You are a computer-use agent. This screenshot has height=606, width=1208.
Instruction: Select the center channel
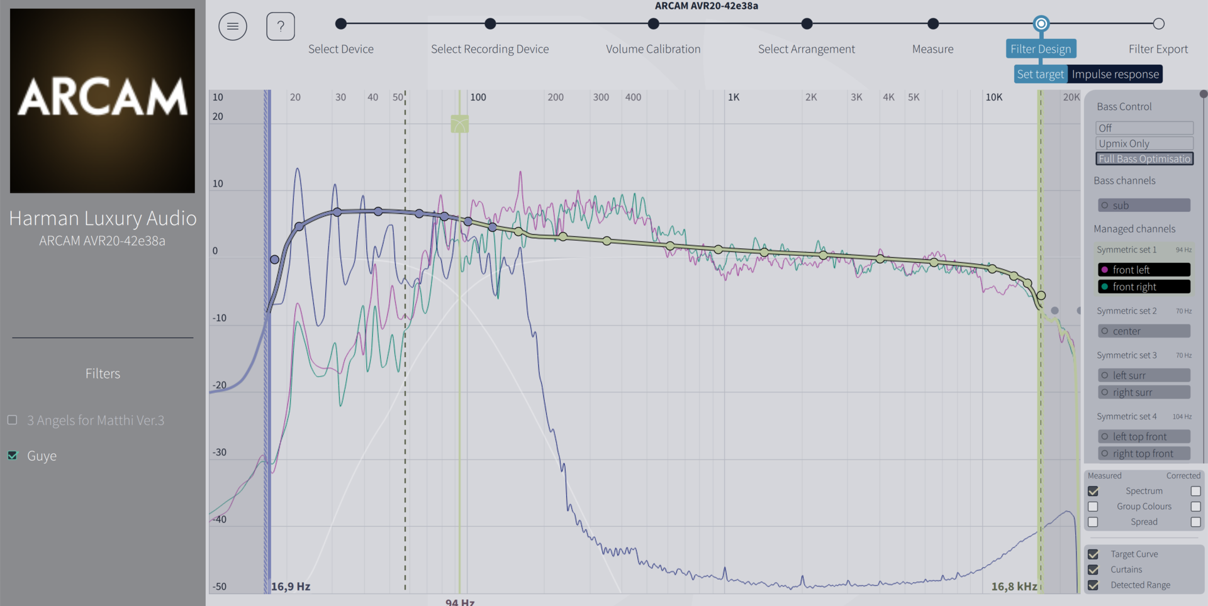pyautogui.click(x=1144, y=331)
